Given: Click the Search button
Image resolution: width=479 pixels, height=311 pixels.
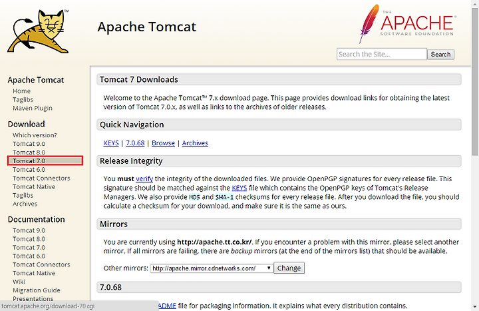Looking at the screenshot, I should [x=440, y=55].
